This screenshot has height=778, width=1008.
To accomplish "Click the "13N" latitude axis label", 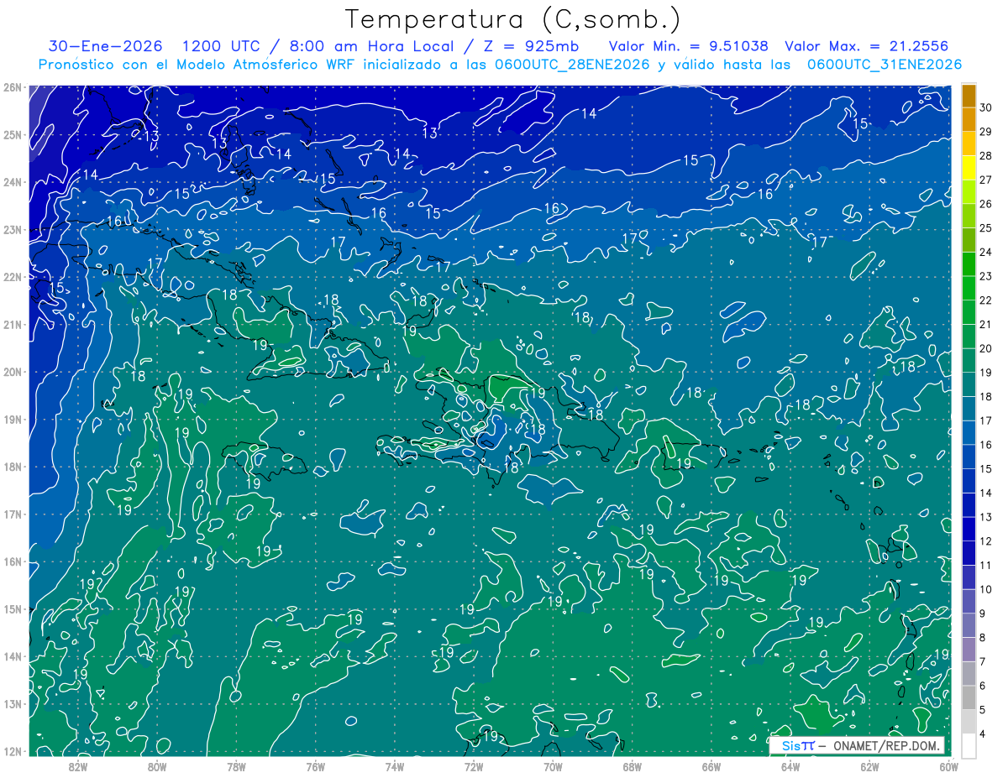I will (x=13, y=704).
